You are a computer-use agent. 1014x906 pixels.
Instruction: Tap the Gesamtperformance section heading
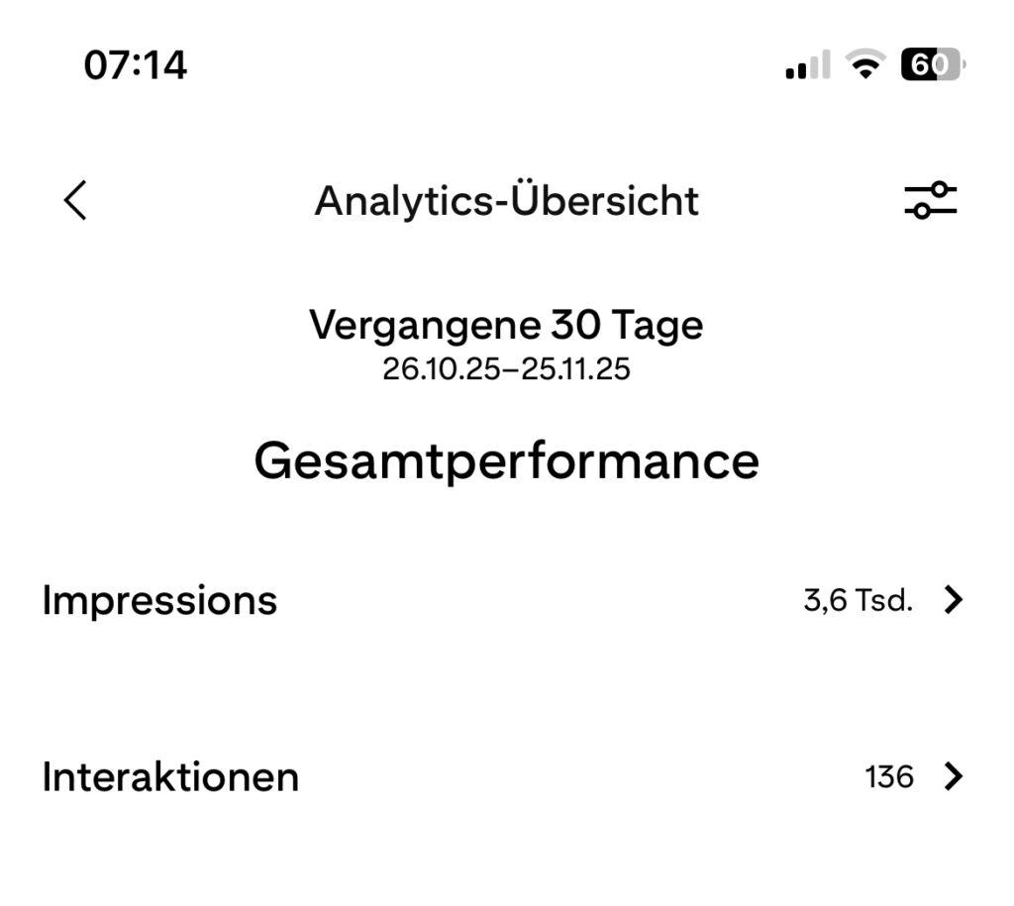[507, 460]
